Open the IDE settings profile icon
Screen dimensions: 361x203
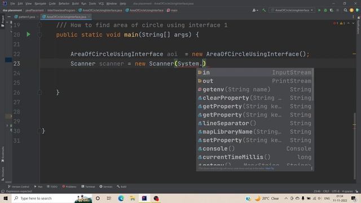[351, 10]
